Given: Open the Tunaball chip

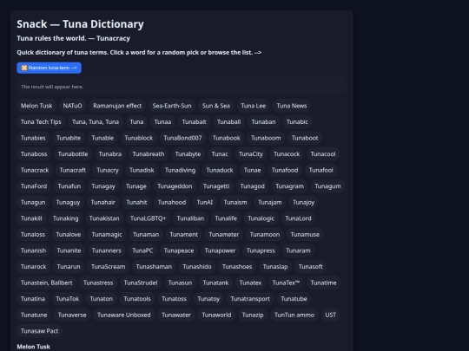Looking at the screenshot, I should (228, 122).
